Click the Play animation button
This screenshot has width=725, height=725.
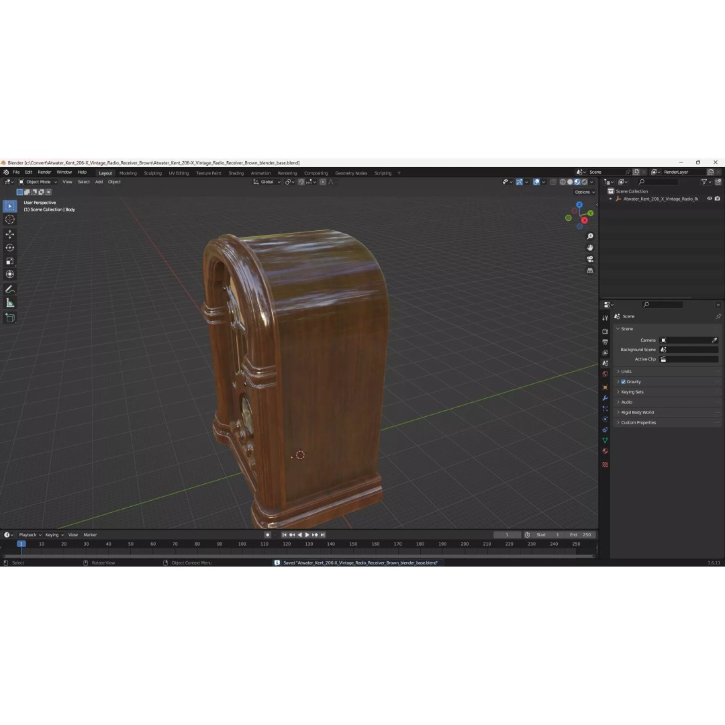click(307, 535)
